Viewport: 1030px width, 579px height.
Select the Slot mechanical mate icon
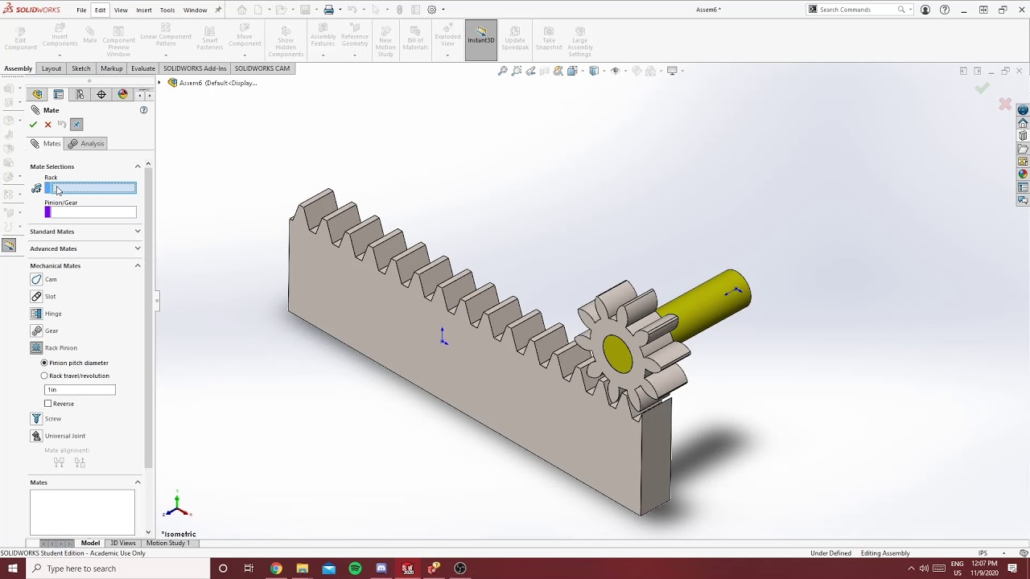pyautogui.click(x=36, y=296)
